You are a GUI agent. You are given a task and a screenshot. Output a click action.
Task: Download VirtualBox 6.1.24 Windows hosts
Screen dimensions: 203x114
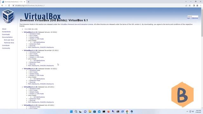click(34, 107)
